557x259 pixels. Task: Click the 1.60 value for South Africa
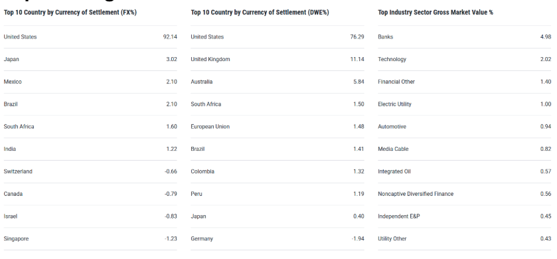pyautogui.click(x=171, y=126)
